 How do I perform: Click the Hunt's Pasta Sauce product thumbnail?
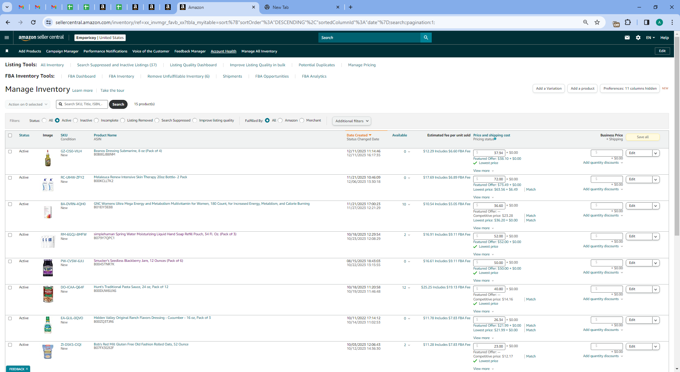[x=48, y=294]
